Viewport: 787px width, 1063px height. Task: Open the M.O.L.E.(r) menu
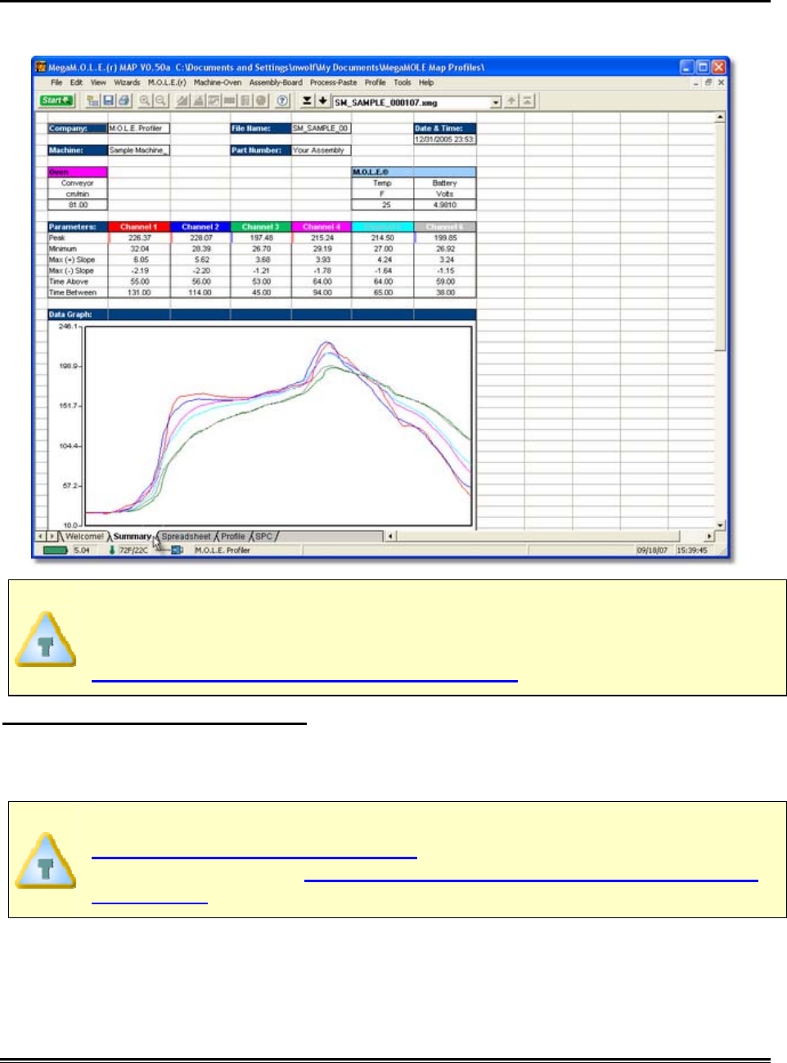tap(167, 83)
